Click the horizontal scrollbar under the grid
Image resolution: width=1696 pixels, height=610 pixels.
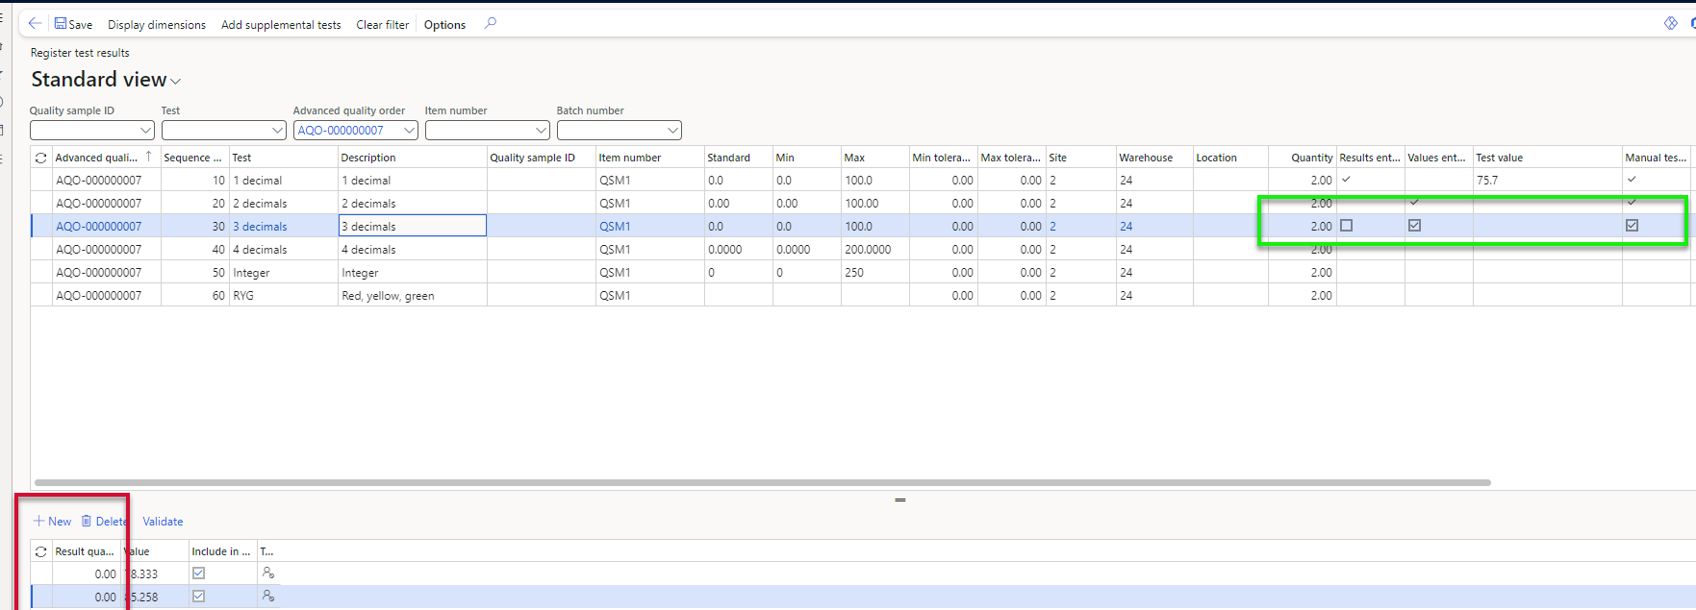click(x=762, y=482)
